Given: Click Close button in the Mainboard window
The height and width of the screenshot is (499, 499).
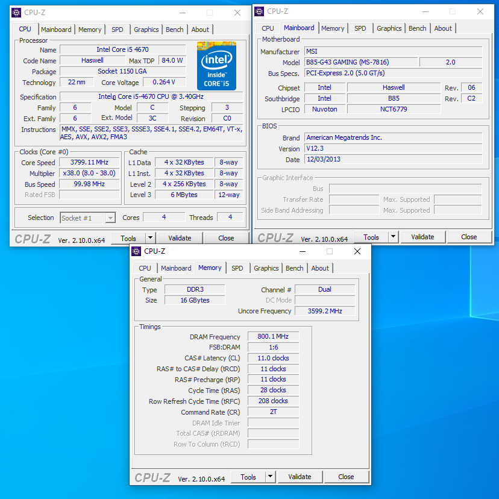Looking at the screenshot, I should point(469,237).
